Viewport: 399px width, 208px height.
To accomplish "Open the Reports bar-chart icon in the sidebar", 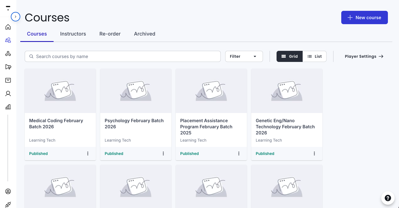I will [x=8, y=107].
